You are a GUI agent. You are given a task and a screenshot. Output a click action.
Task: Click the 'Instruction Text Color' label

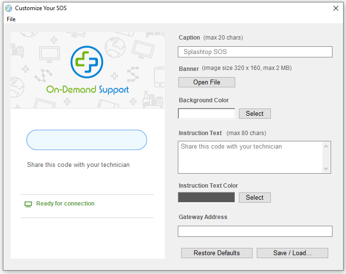pos(208,186)
